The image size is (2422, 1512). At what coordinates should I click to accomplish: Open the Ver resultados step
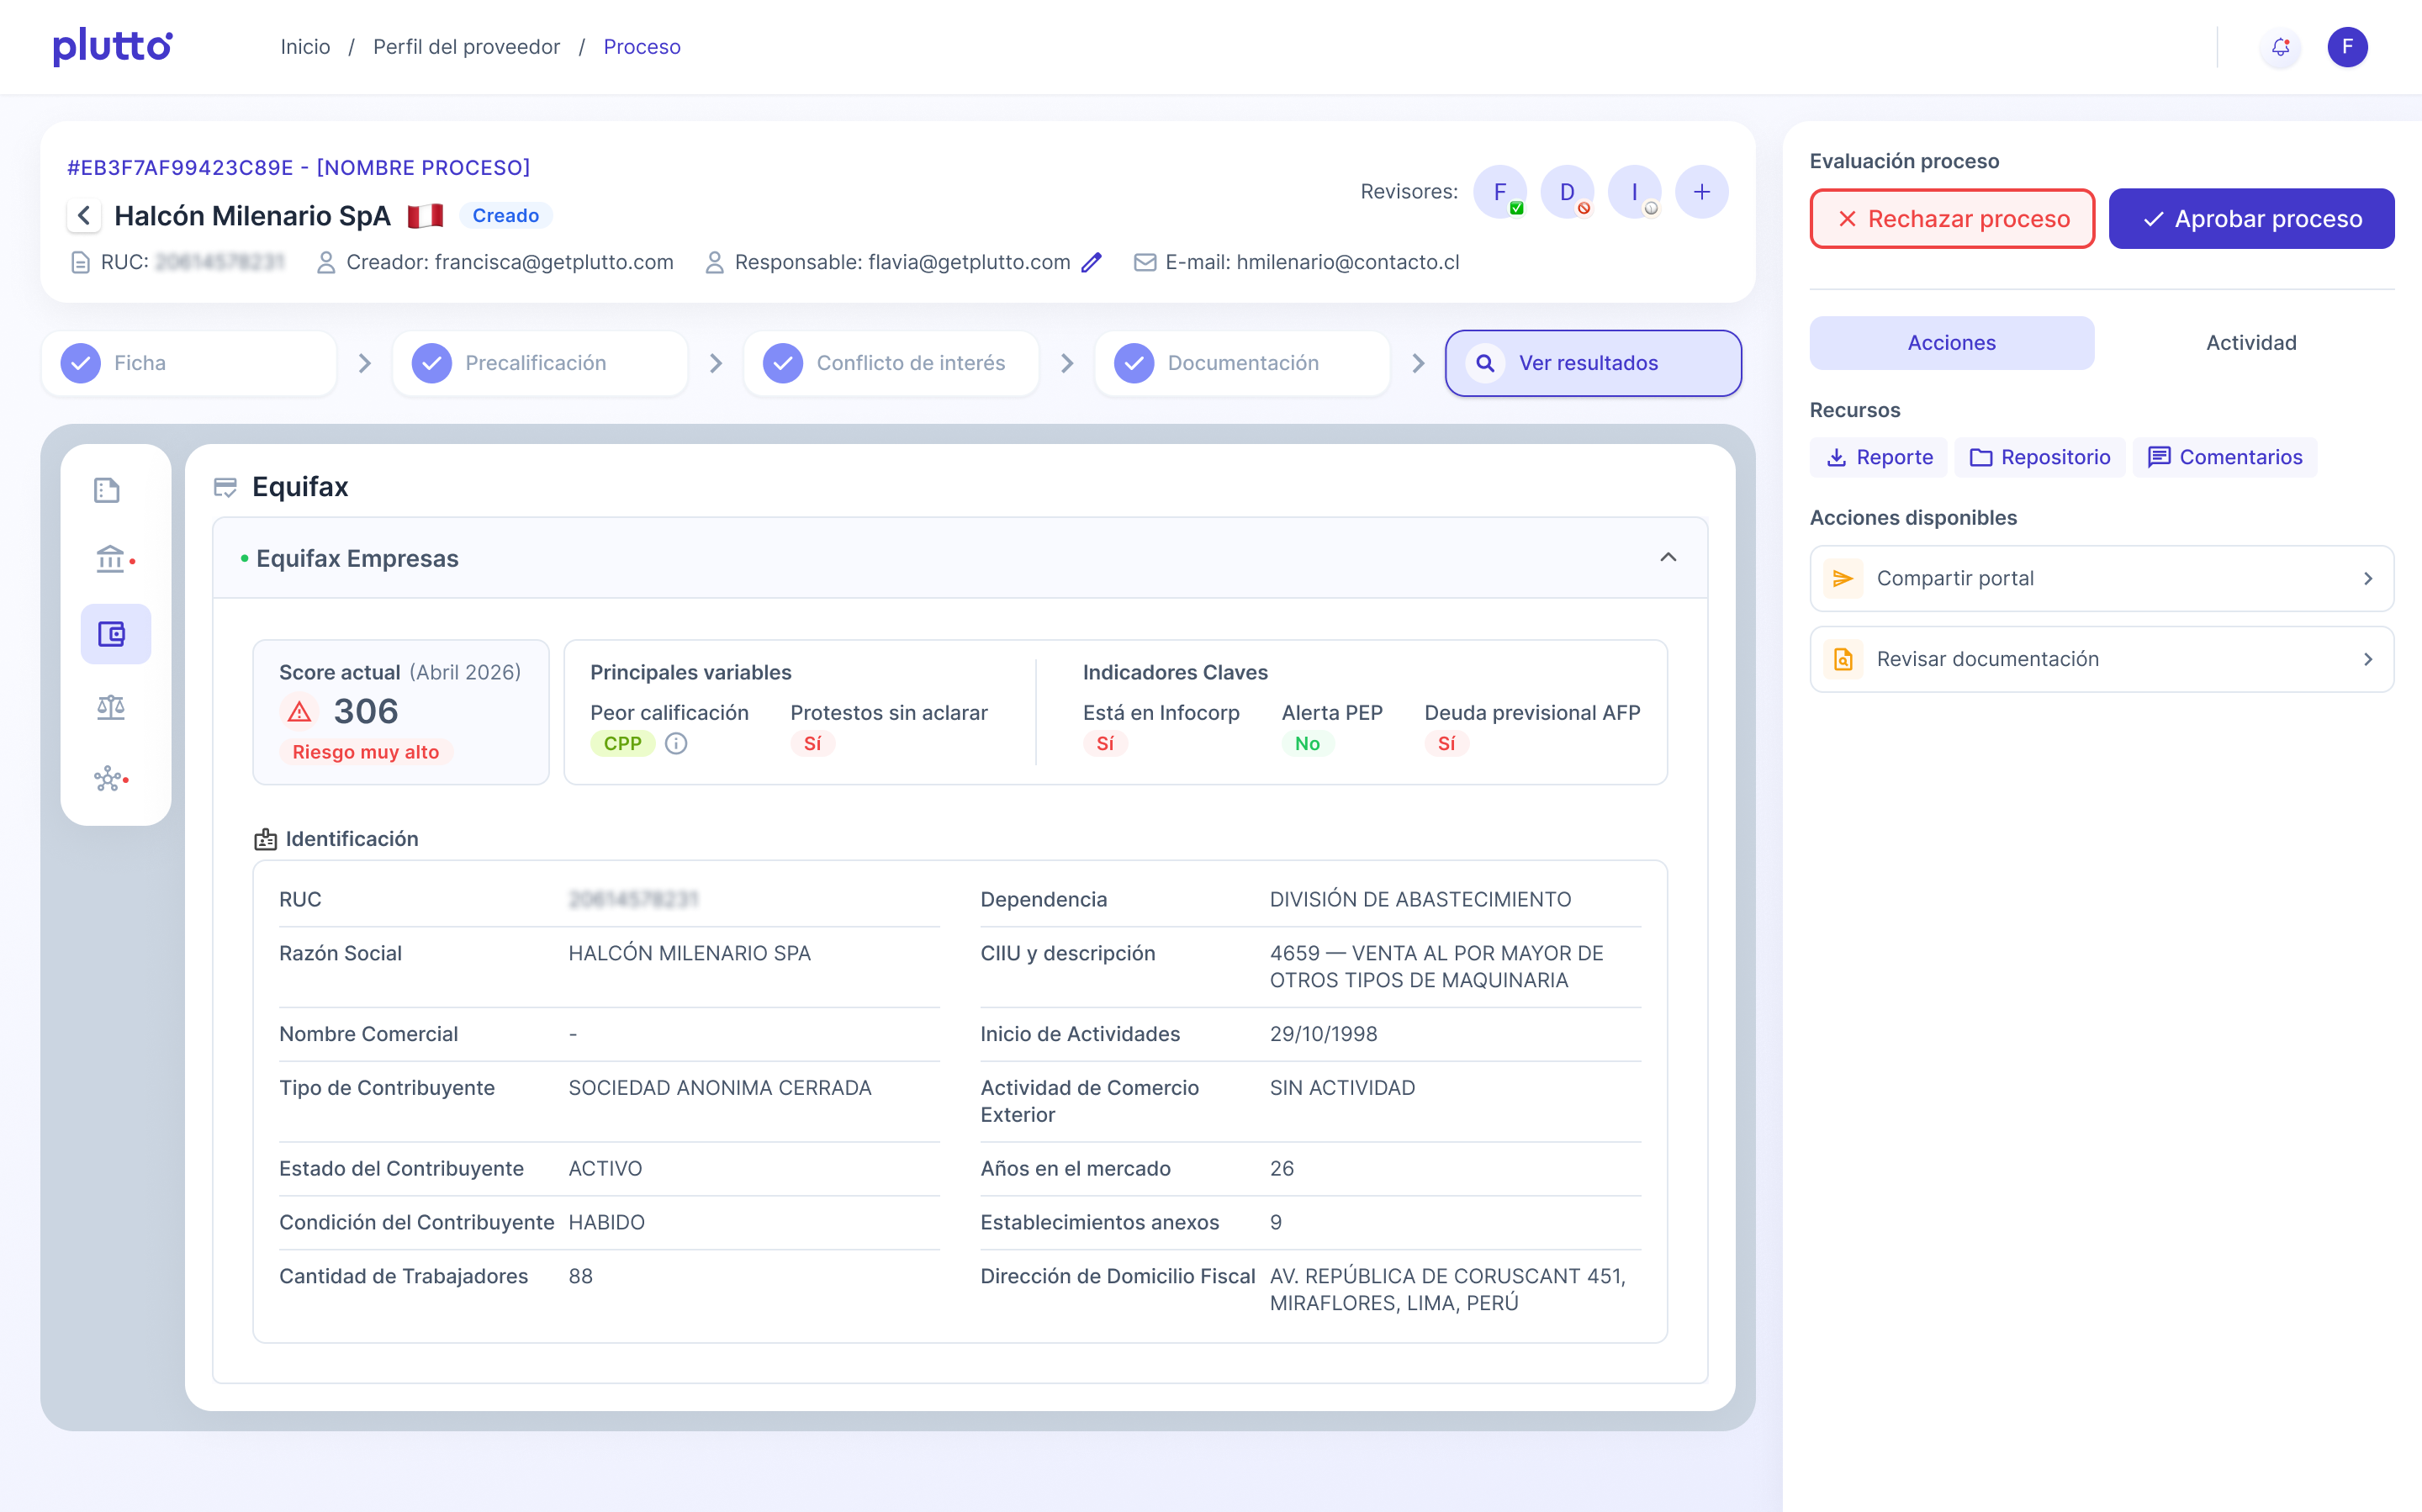tap(1593, 363)
